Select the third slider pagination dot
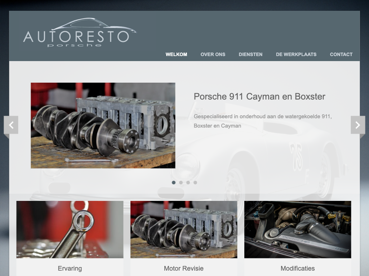Screen dimensions: 369x276 pyautogui.click(x=188, y=183)
